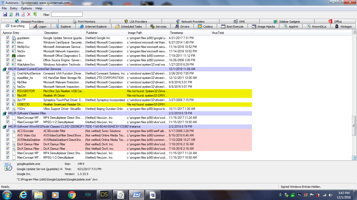Open the Office tab

335,22
